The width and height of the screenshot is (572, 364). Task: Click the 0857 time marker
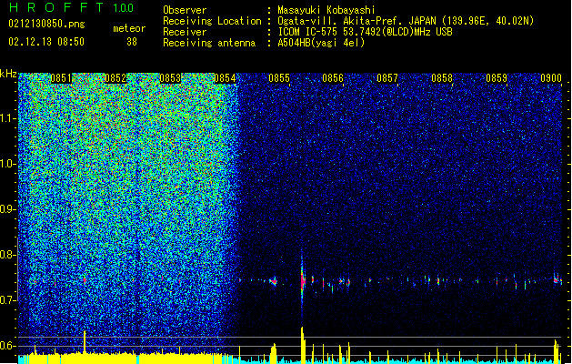(387, 78)
